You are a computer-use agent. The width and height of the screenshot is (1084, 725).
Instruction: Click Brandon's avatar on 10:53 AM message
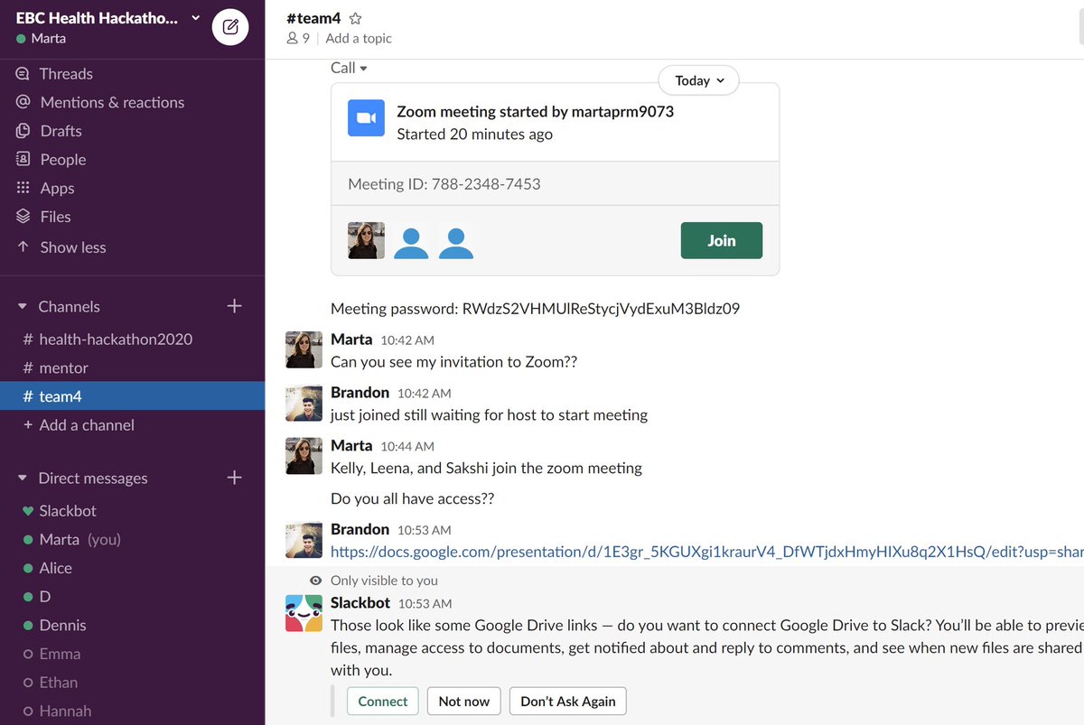click(304, 539)
